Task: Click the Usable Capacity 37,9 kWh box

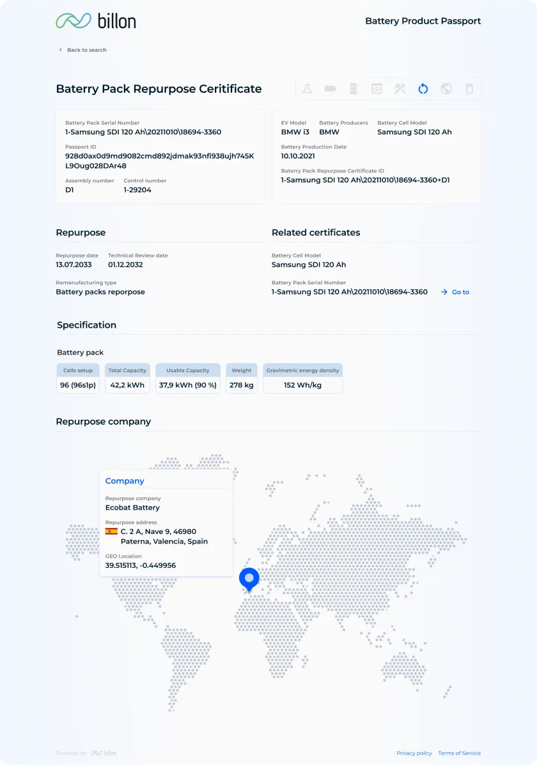Action: tap(187, 378)
